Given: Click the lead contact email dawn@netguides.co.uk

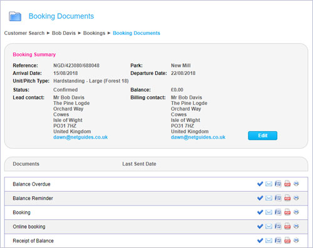Looking at the screenshot, I should click(x=81, y=137).
